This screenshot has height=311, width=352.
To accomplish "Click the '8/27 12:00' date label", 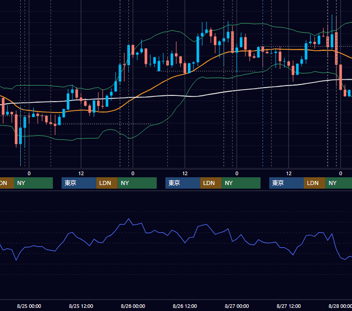I will pyautogui.click(x=289, y=306).
